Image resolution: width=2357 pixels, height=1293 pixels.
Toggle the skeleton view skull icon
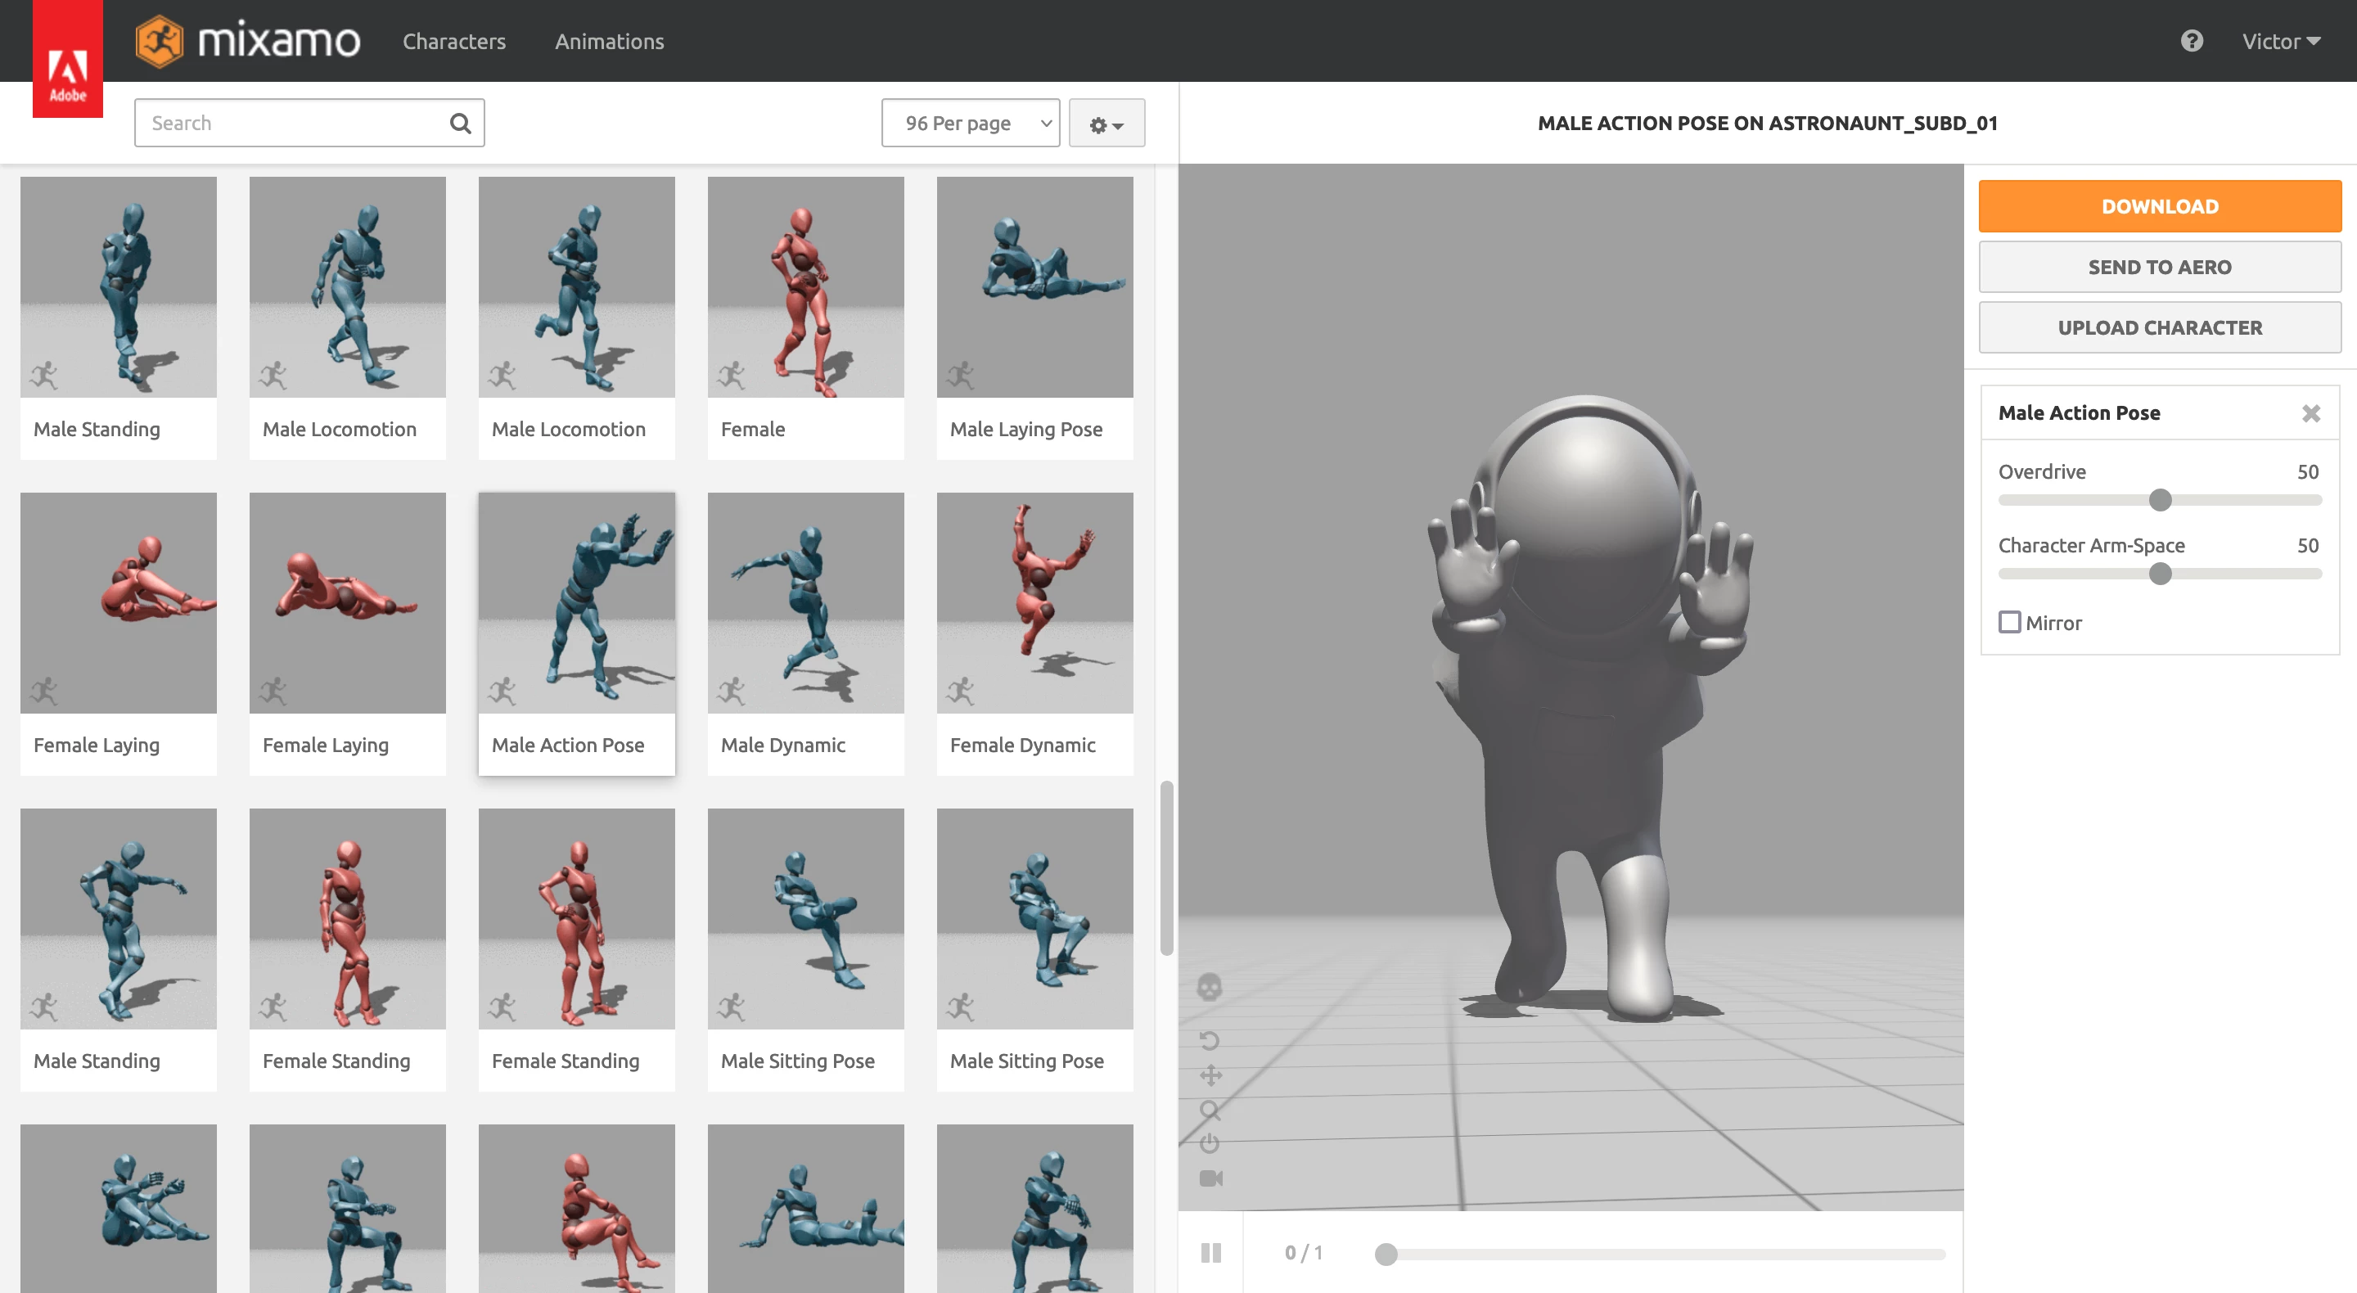click(x=1210, y=986)
